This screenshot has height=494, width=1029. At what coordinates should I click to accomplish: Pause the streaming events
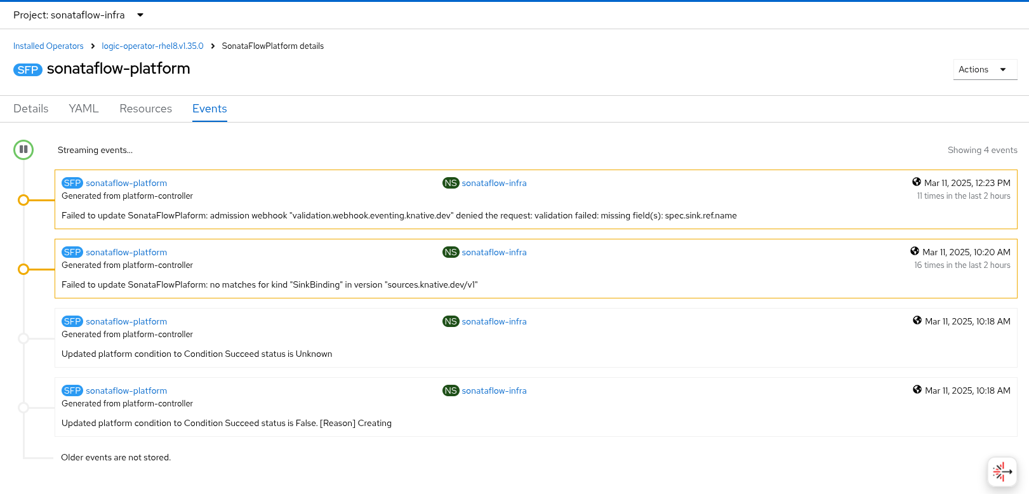23,150
